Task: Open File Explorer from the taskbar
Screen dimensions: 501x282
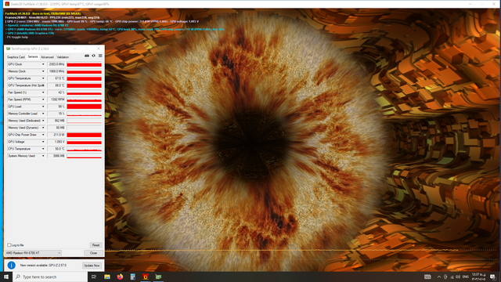Action: point(107,277)
